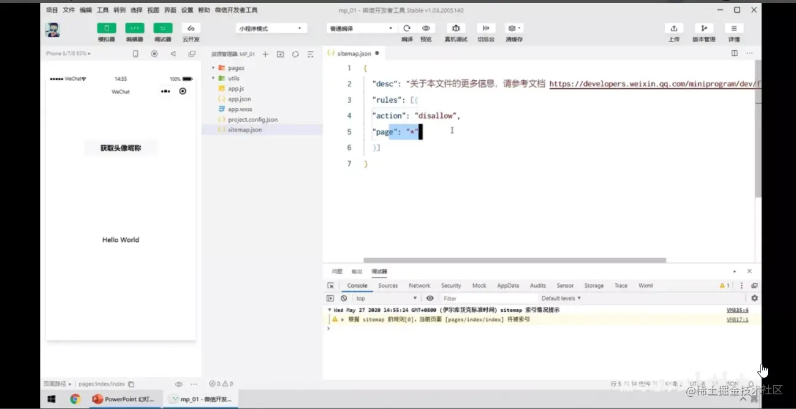Open 版本管理 version control
Screen dimensions: 796x409
703,28
